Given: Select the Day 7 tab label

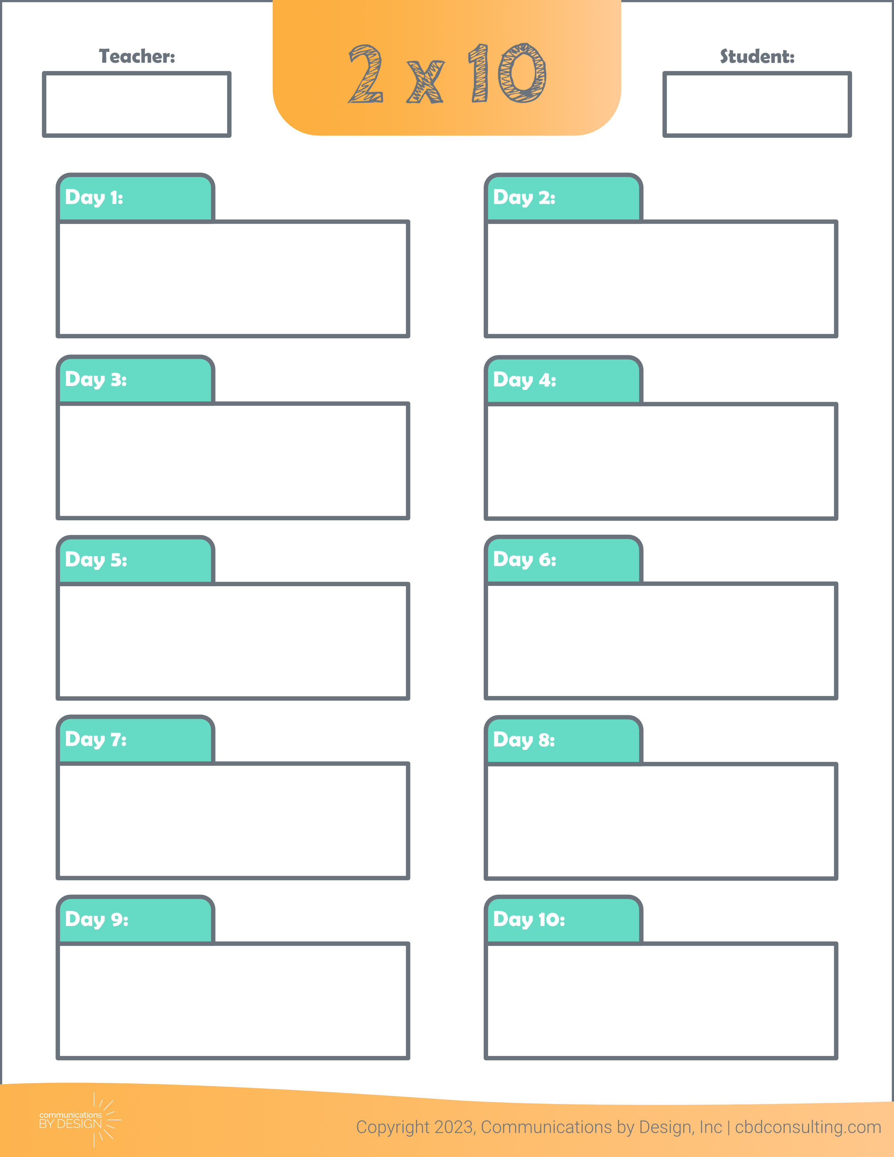Looking at the screenshot, I should click(135, 739).
